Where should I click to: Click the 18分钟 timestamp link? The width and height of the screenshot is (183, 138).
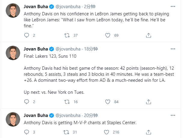click(x=91, y=49)
